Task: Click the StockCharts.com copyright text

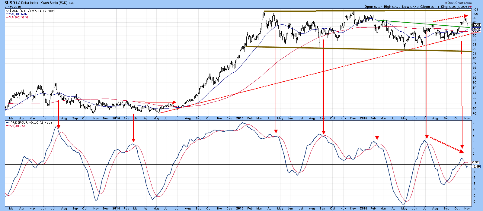Action: (x=460, y=3)
